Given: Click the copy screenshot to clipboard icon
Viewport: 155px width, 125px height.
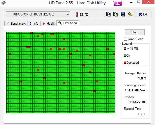Looking at the screenshot, I should pyautogui.click(x=116, y=14).
